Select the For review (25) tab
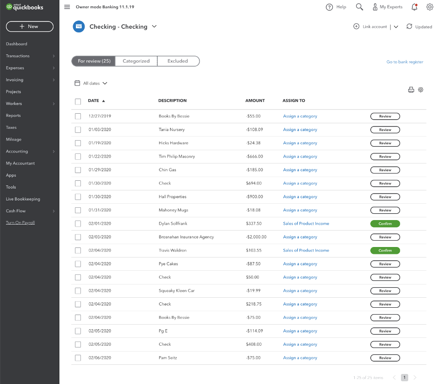This screenshot has height=384, width=437. coord(94,61)
